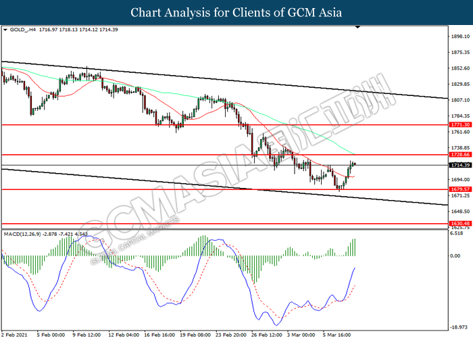Click the 2 Feb 2021 date label
473x338 pixels.
pyautogui.click(x=16, y=334)
